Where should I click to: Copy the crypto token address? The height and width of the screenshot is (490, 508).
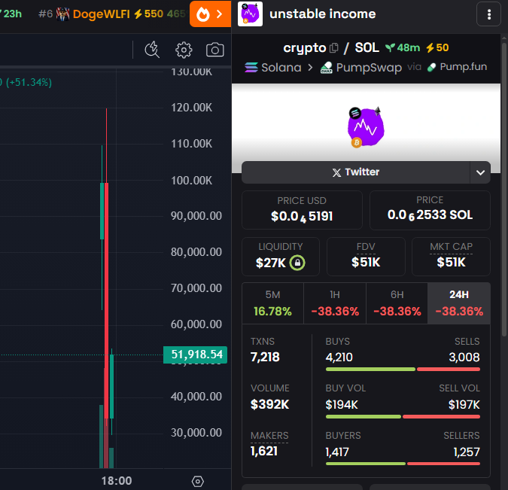(x=333, y=48)
